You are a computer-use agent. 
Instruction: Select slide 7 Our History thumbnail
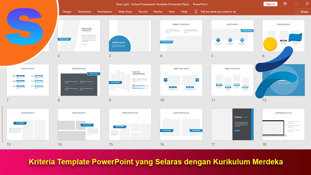28,80
